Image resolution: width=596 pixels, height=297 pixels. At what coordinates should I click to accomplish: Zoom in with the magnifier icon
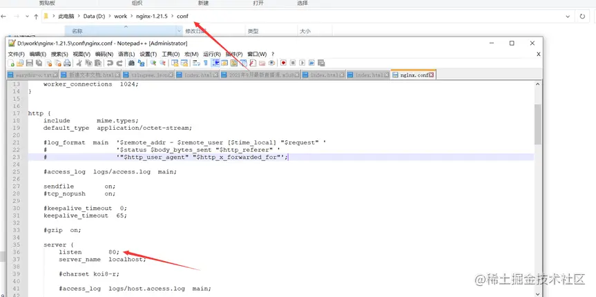click(x=153, y=63)
